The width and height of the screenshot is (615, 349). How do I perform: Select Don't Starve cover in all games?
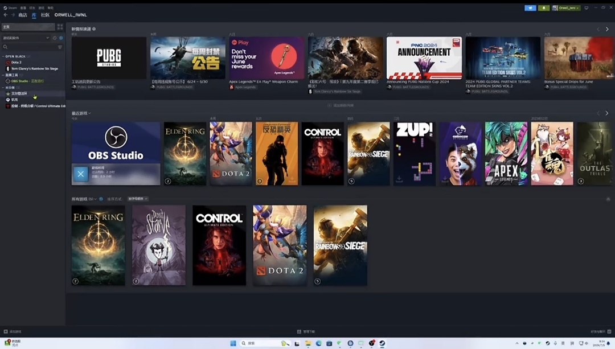tap(159, 245)
